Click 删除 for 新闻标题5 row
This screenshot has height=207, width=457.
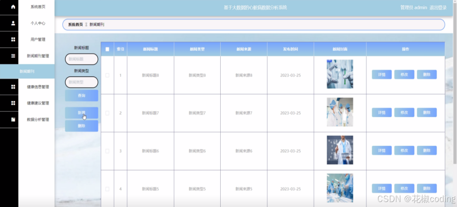coord(427,188)
